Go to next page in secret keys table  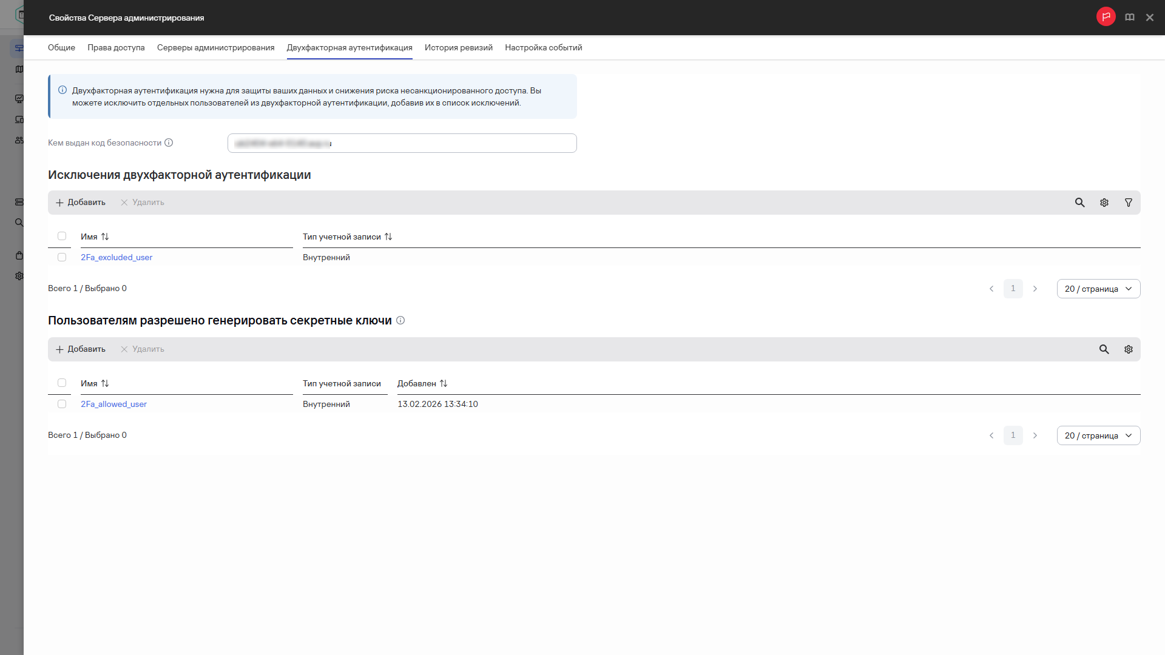[1035, 435]
